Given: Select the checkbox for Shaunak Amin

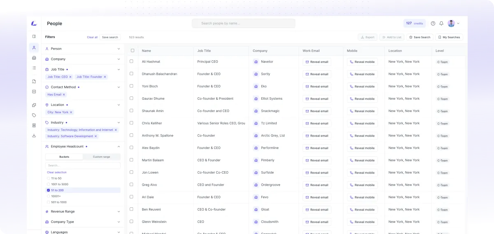Looking at the screenshot, I should [132, 110].
